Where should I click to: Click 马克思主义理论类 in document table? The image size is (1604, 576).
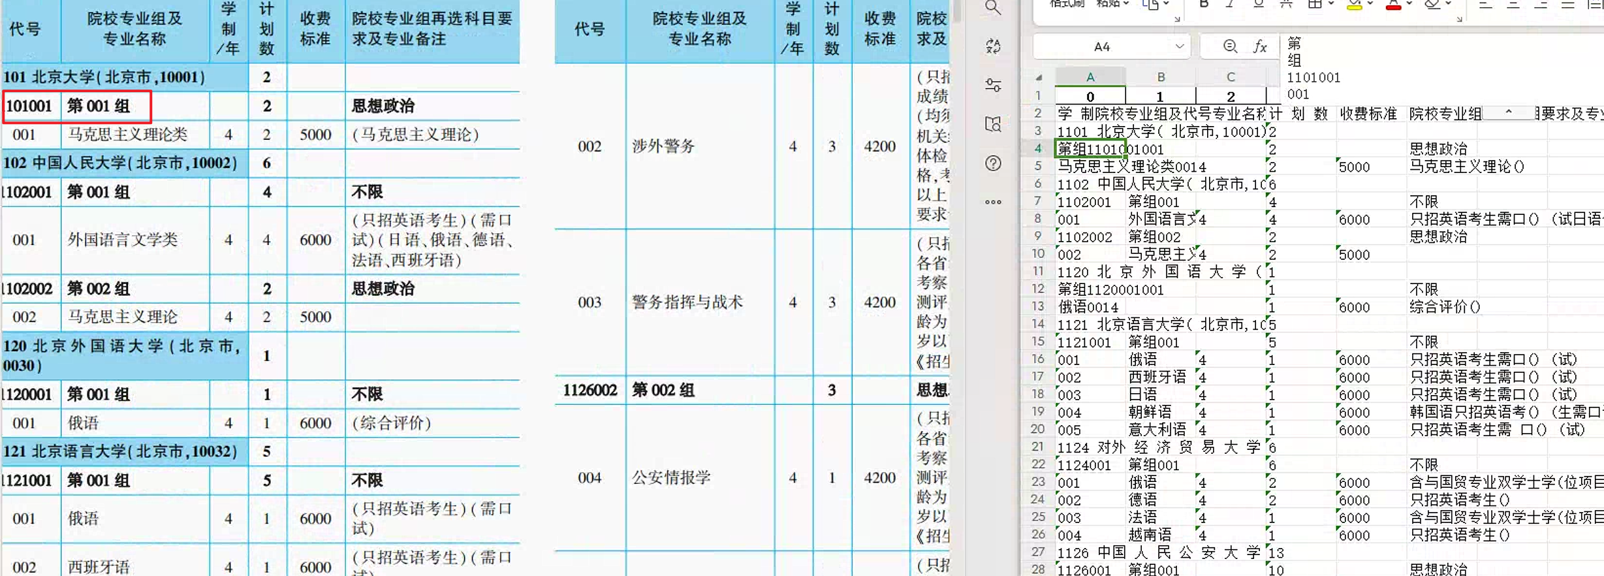(128, 135)
